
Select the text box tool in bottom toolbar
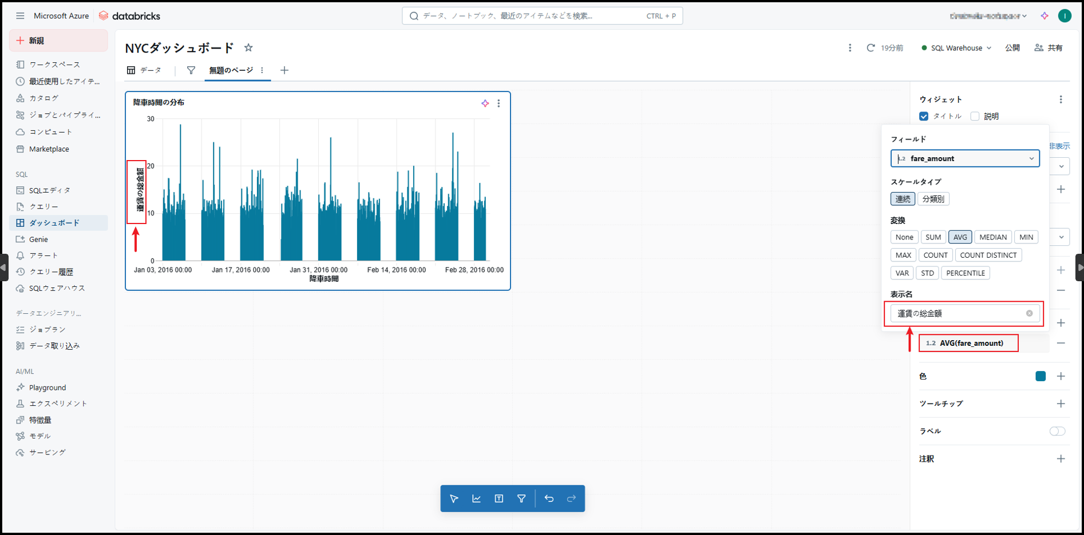point(499,498)
